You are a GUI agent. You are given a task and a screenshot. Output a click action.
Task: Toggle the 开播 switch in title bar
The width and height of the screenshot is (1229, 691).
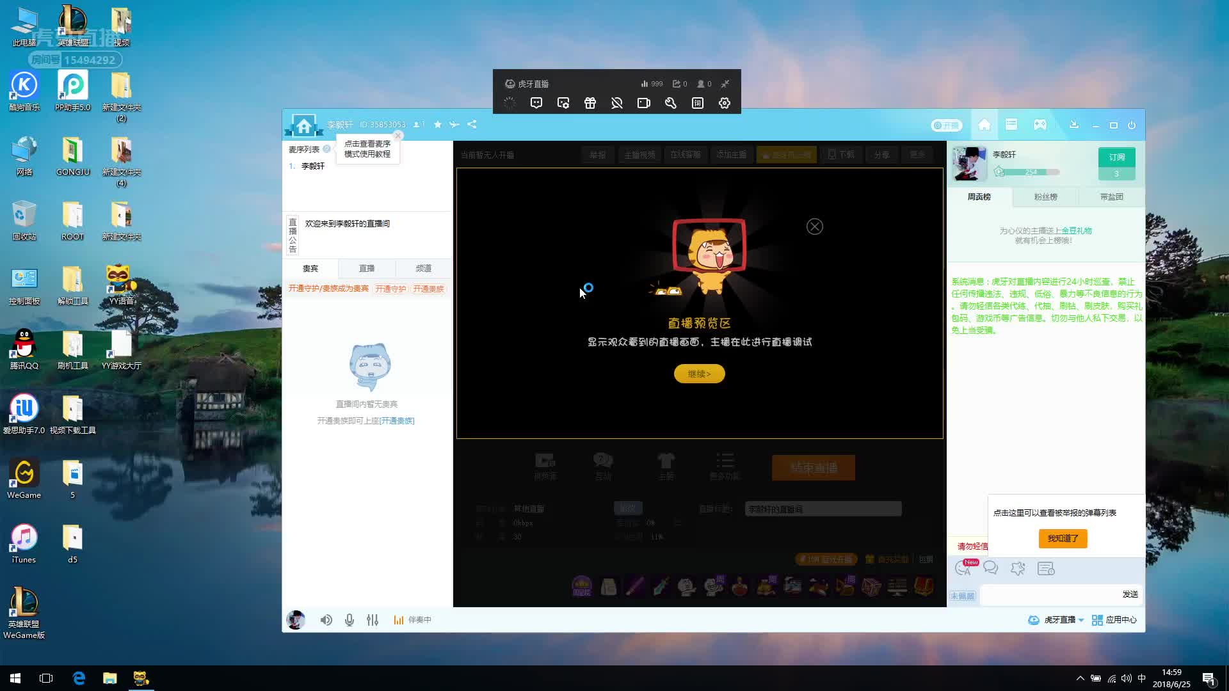946,125
